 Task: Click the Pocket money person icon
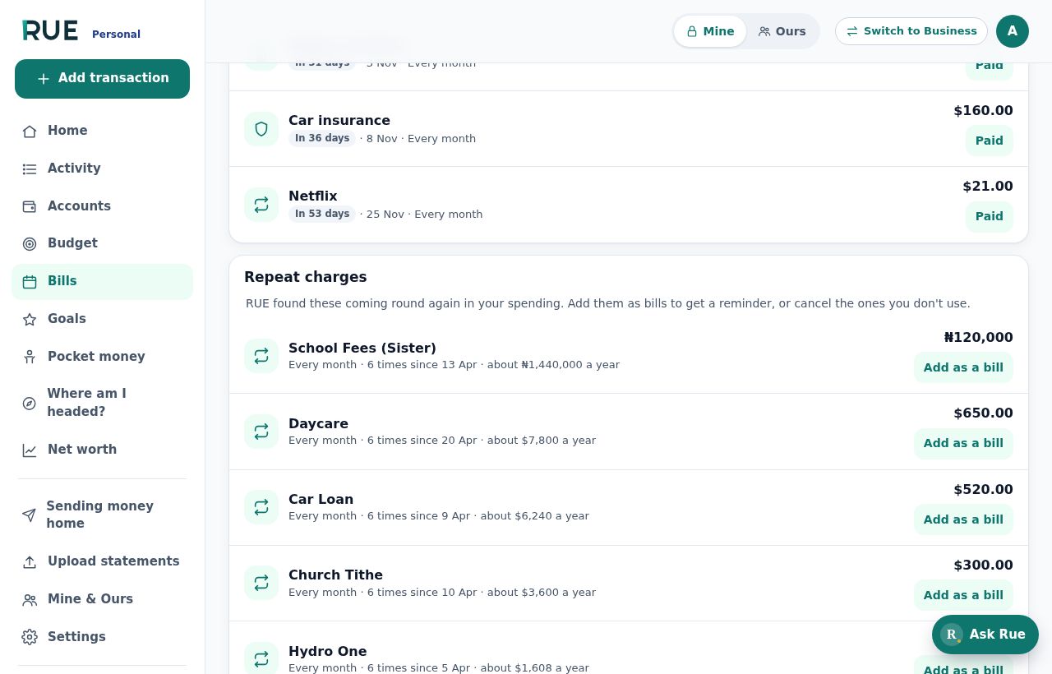pyautogui.click(x=30, y=357)
